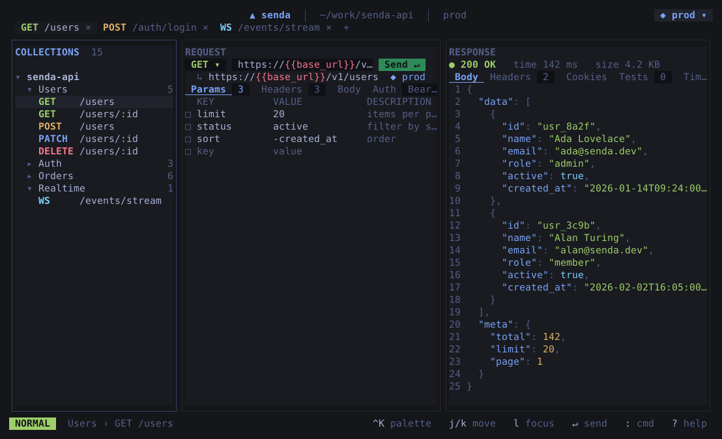The width and height of the screenshot is (722, 439).
Task: Click "alan@senda.dev" in response
Action: pyautogui.click(x=601, y=250)
